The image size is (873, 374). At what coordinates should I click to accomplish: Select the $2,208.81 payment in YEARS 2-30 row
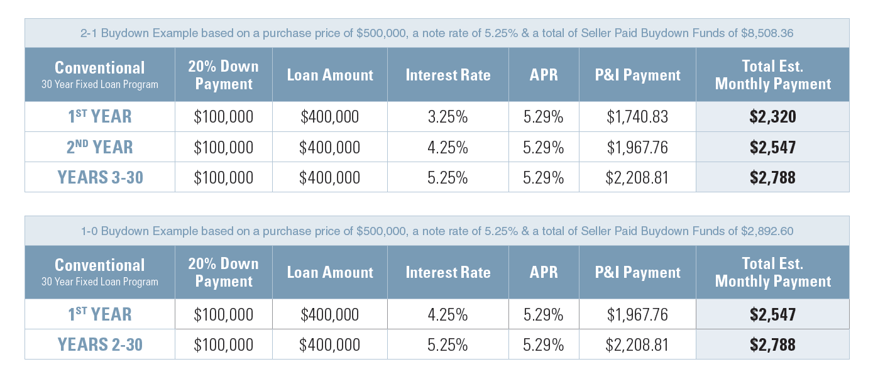coord(637,344)
